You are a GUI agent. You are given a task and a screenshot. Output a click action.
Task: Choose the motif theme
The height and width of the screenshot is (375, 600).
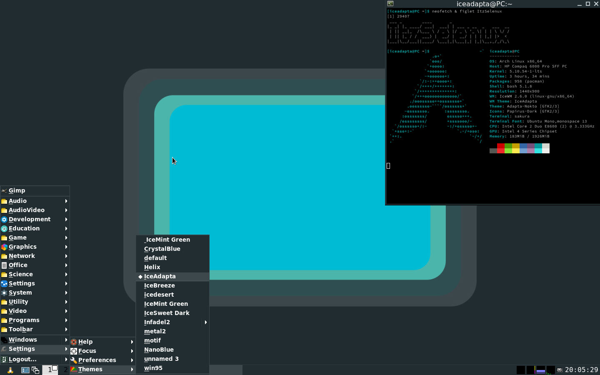click(x=172, y=340)
